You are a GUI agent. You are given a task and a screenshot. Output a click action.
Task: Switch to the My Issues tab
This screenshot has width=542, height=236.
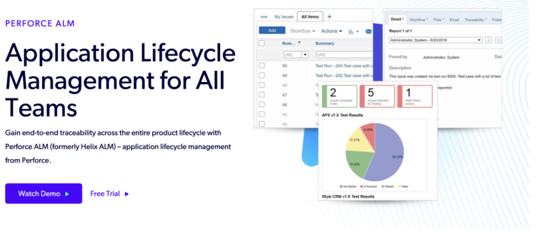click(283, 17)
